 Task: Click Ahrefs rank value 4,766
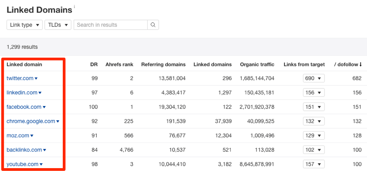[x=127, y=150]
